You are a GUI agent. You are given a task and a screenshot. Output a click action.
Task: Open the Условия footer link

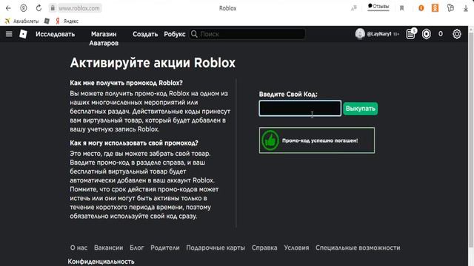pos(296,248)
